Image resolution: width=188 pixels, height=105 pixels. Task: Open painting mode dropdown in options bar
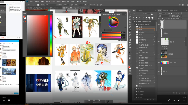pos(50,5)
